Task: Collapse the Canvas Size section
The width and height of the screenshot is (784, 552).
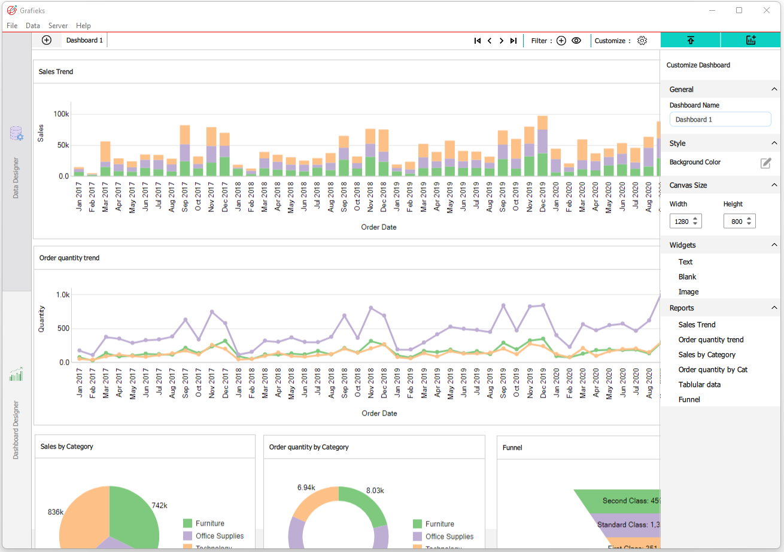Action: [774, 185]
